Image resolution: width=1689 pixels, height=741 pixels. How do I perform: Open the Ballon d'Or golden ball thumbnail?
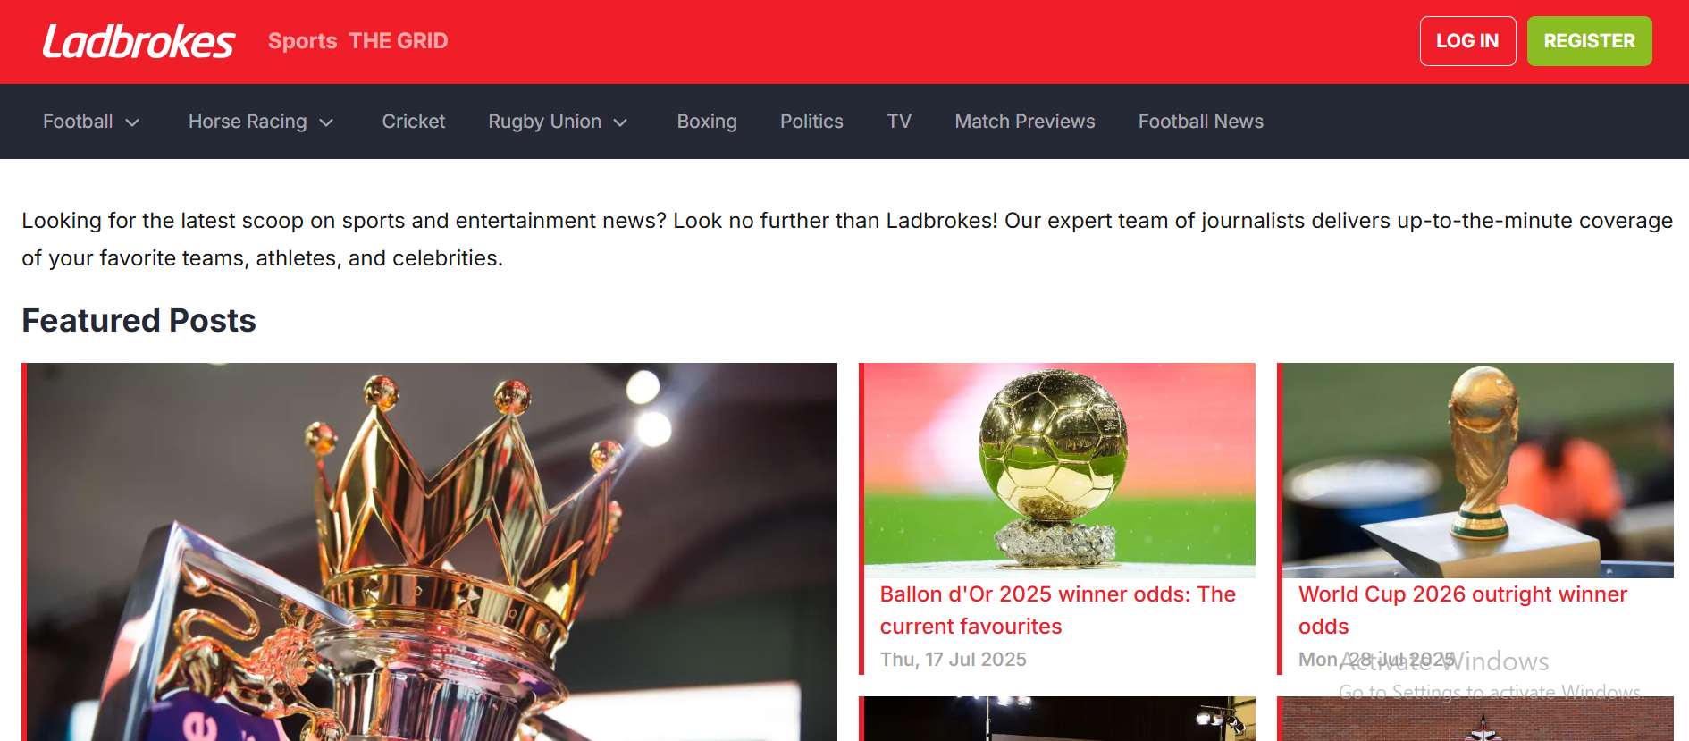click(x=1060, y=470)
